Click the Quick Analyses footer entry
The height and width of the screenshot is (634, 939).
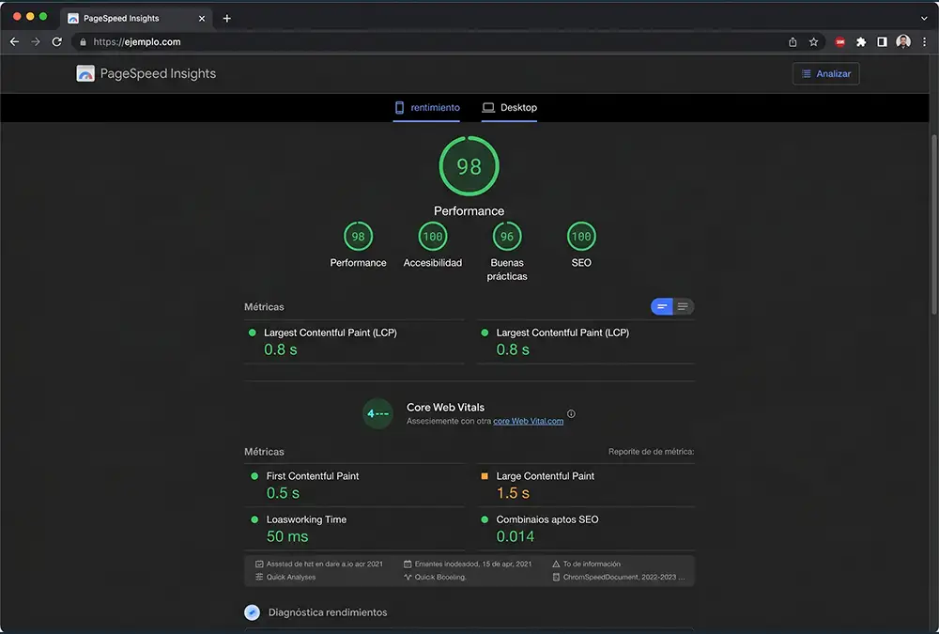[285, 577]
